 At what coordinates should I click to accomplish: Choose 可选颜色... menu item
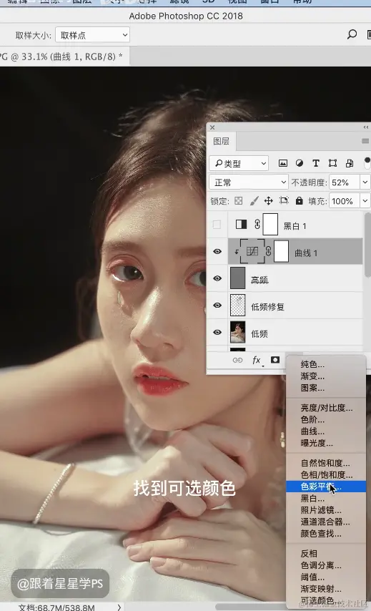point(326,600)
